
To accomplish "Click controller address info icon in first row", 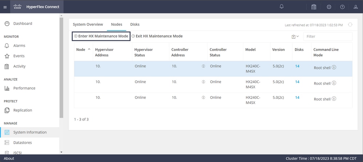I will point(203,66).
